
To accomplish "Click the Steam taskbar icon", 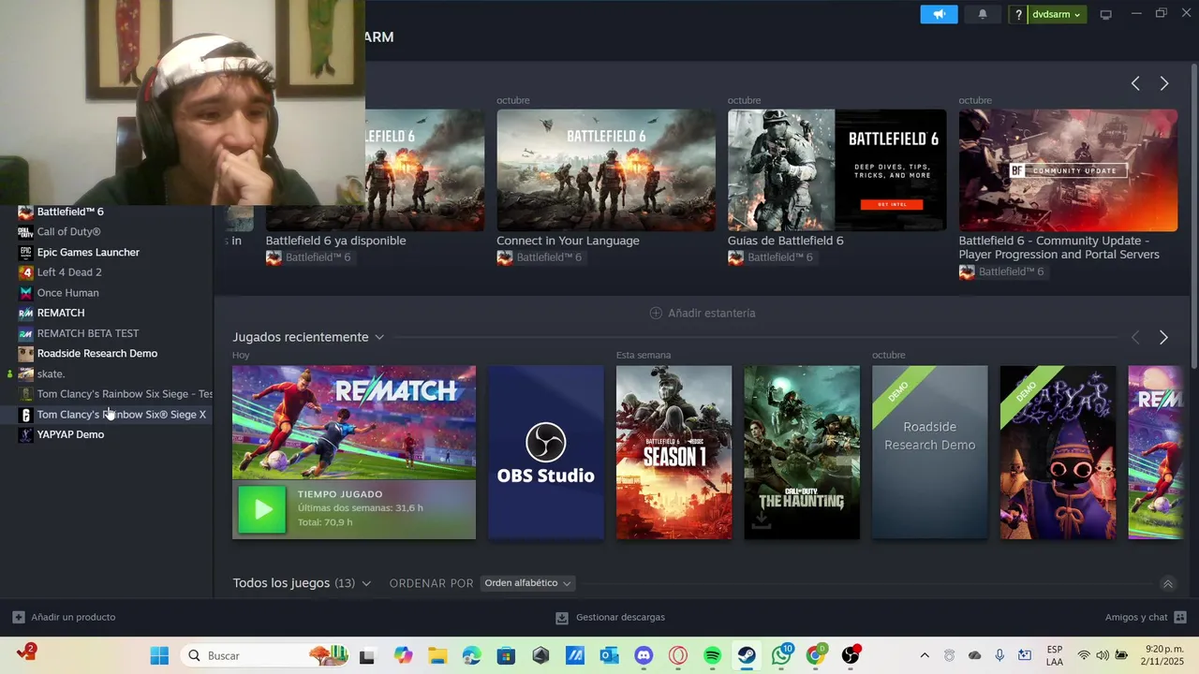I will tap(747, 655).
